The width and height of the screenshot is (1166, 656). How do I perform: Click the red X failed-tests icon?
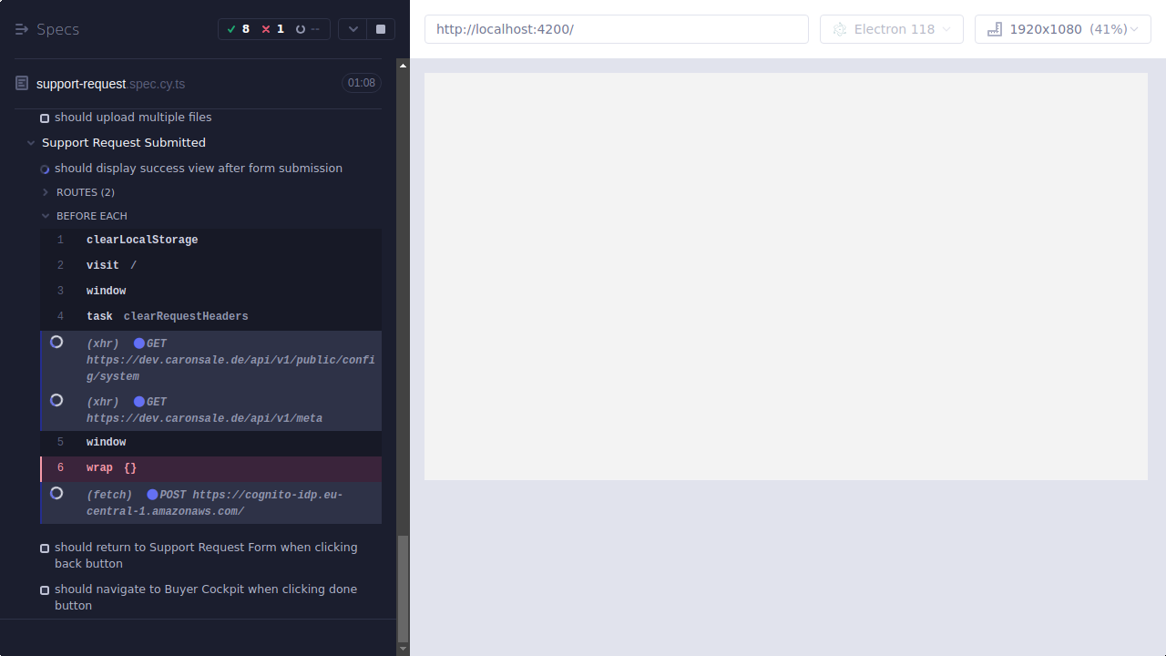coord(265,28)
